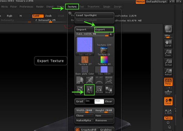Select the Base plate Color thumbnail
This screenshot has height=131, width=183.
point(85,71)
